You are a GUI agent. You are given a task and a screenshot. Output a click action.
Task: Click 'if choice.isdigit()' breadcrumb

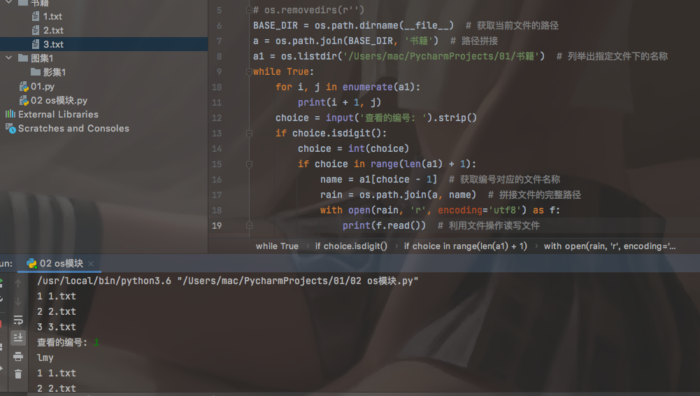tap(351, 246)
